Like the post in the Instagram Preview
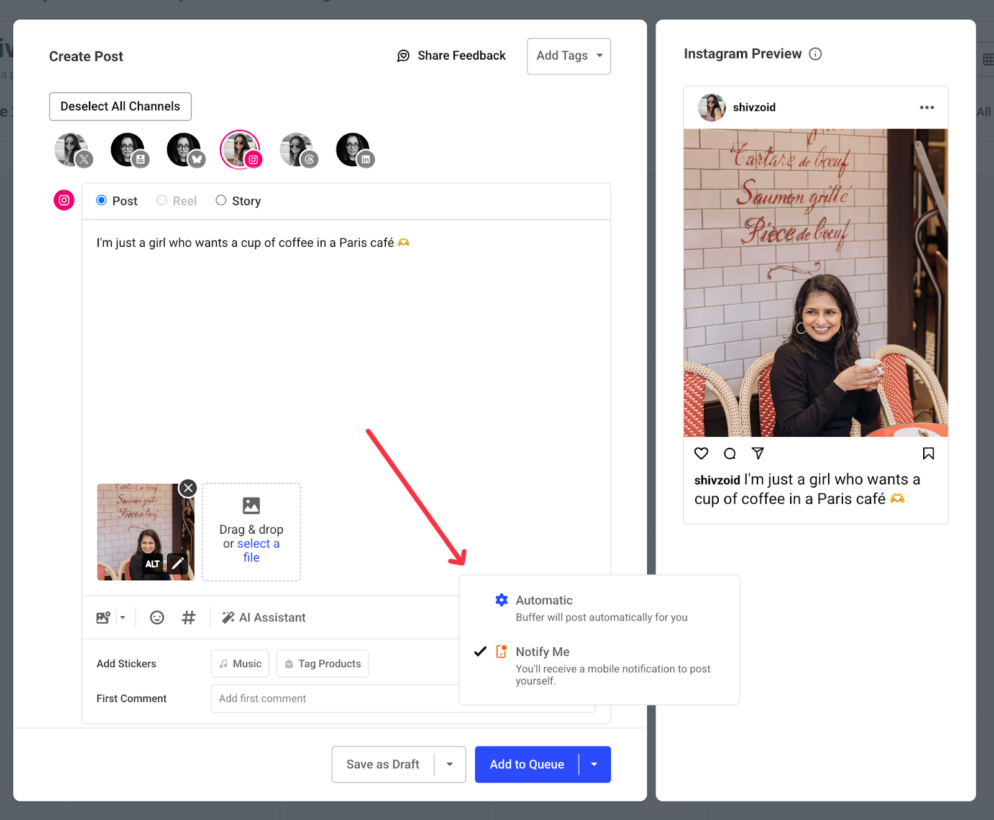The height and width of the screenshot is (820, 994). click(701, 453)
